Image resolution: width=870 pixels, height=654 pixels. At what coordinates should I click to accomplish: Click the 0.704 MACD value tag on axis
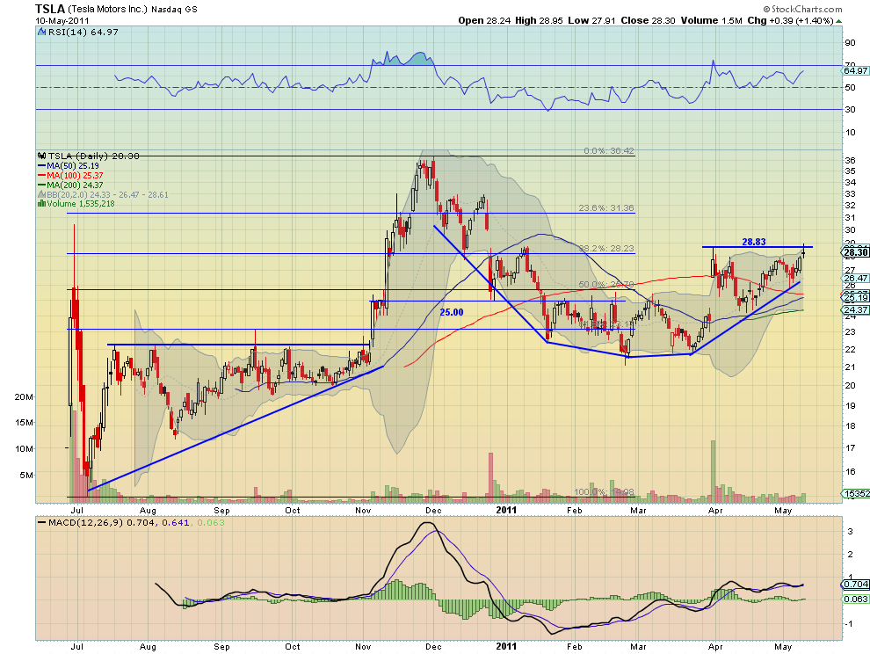(x=856, y=584)
